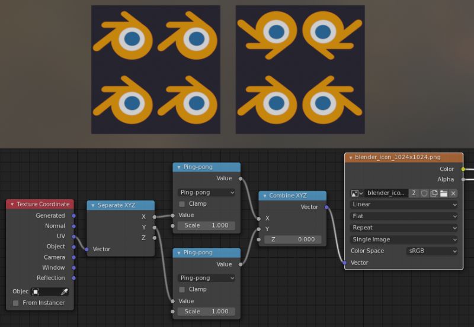Toggle Clamp on lower Ping-pong node

pyautogui.click(x=182, y=290)
